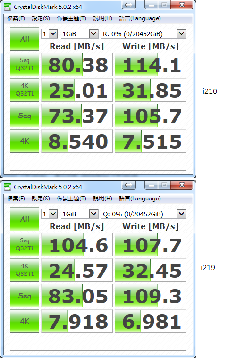The width and height of the screenshot is (228, 364).
Task: Click the CrystalDiskMark icon in the bottom window's title bar
Action: click(x=8, y=187)
